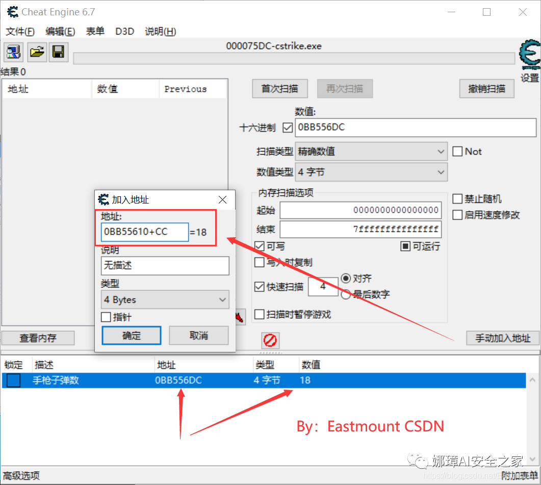This screenshot has width=541, height=485.
Task: Click the scan progress bar
Action: [294, 58]
